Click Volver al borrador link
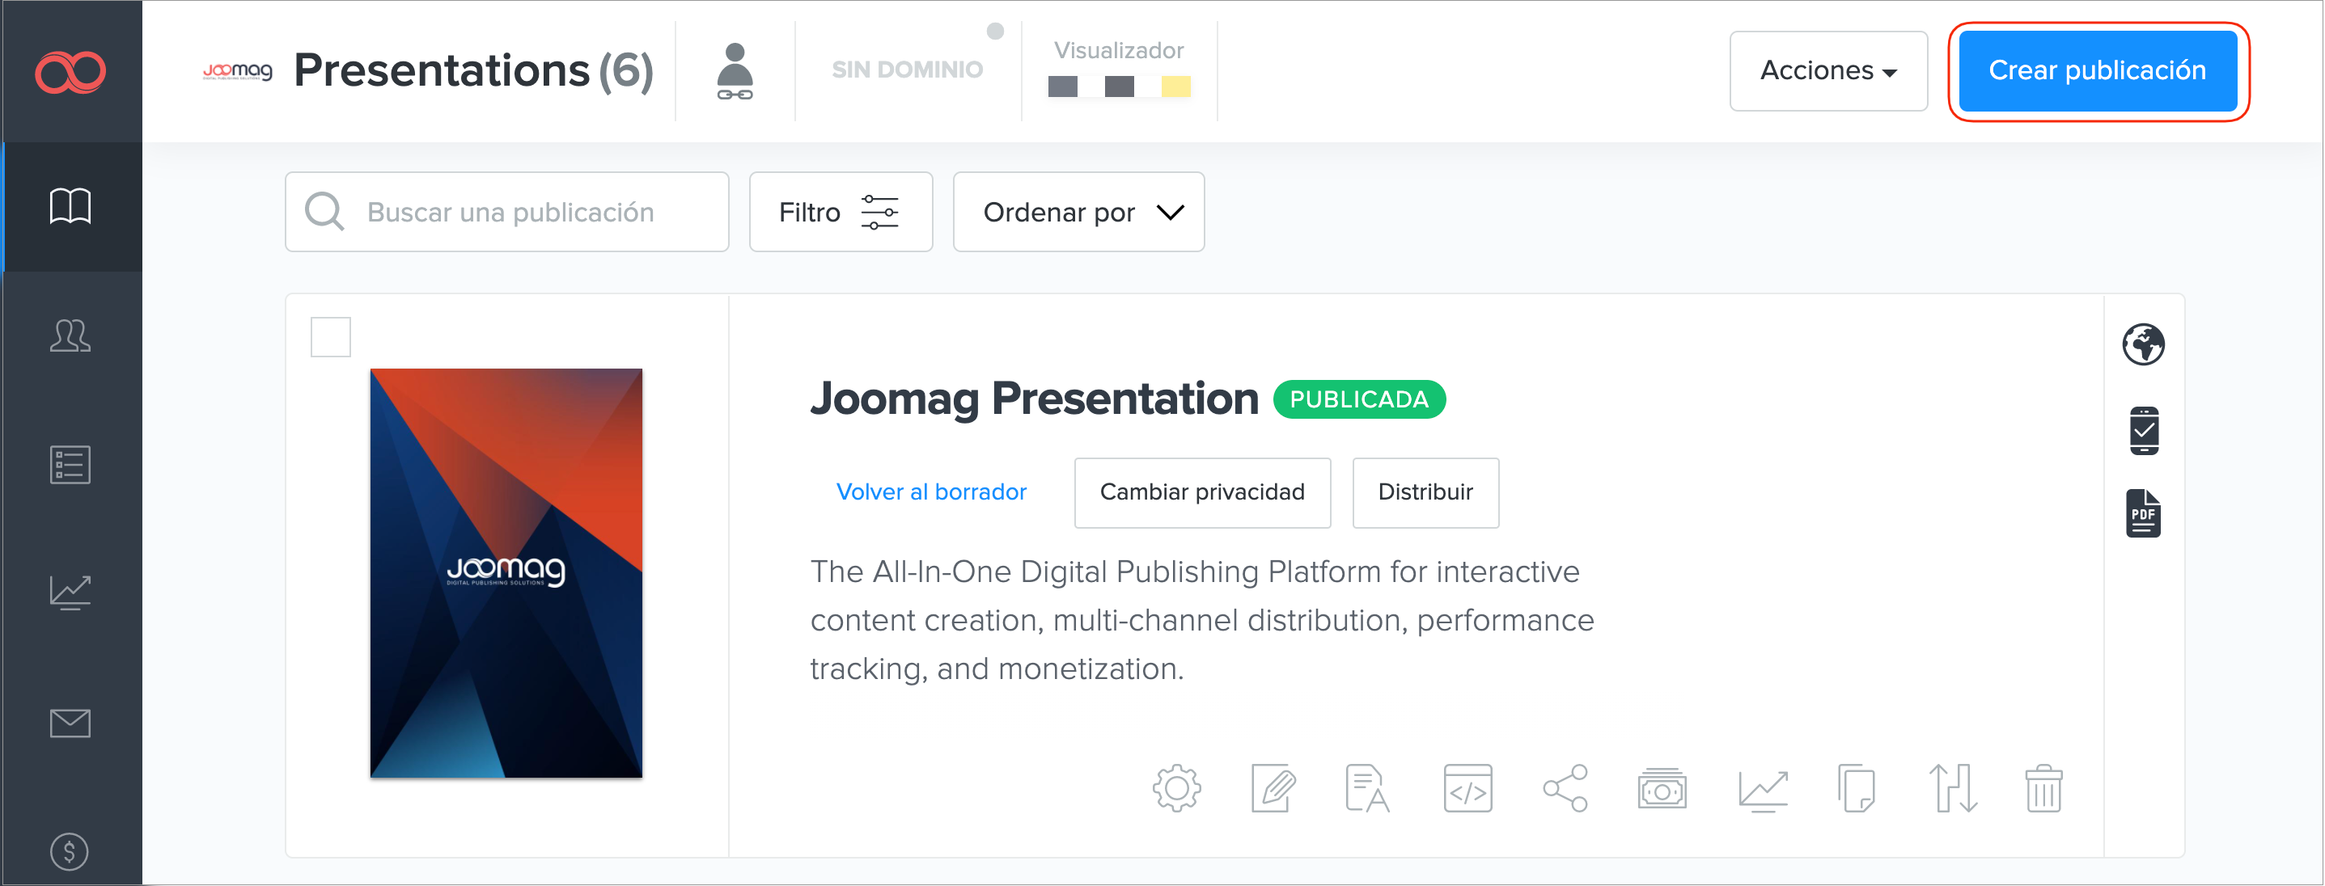This screenshot has width=2325, height=886. coord(930,492)
